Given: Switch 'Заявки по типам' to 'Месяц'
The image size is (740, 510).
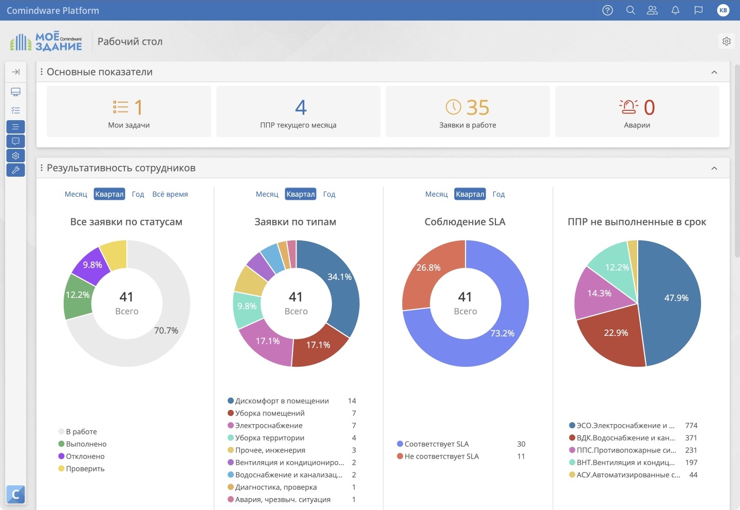Looking at the screenshot, I should pos(267,194).
